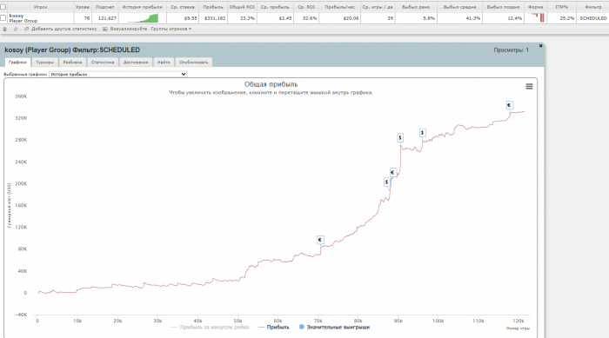This screenshot has width=609, height=338.
Task: Sort by the Прибыль column header
Action: point(213,7)
